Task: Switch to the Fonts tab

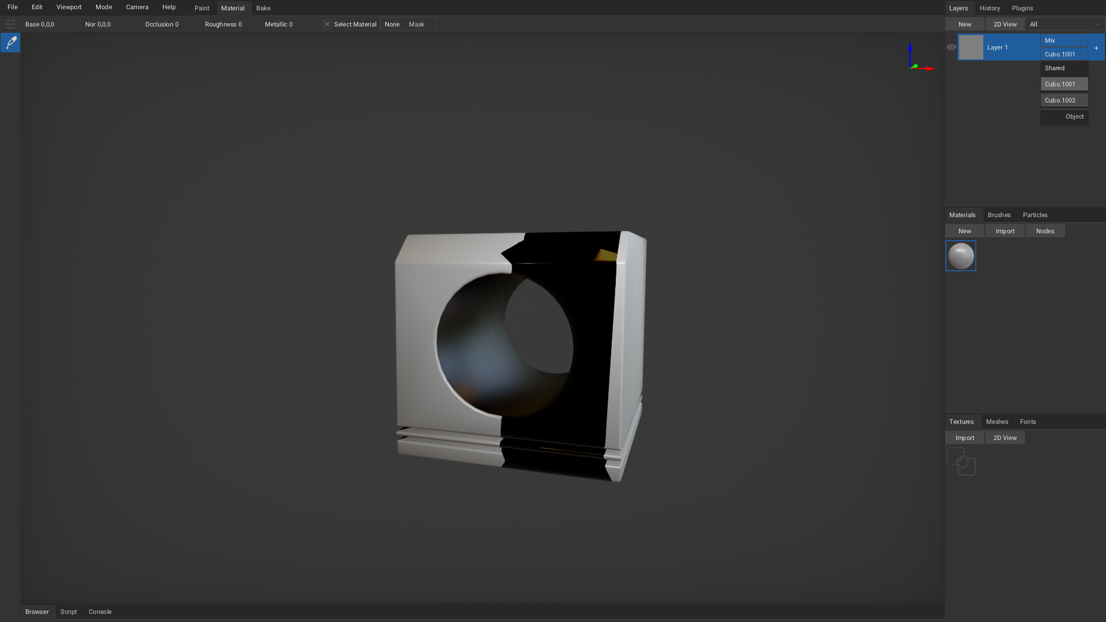Action: pyautogui.click(x=1028, y=422)
